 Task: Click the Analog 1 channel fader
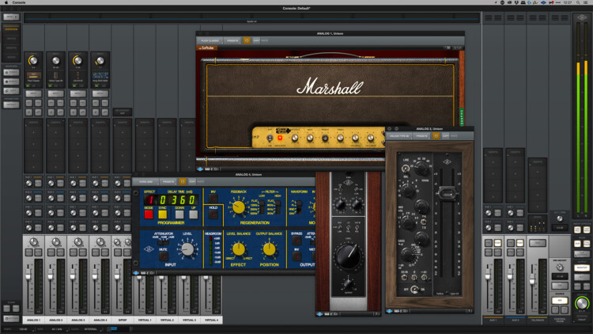point(28,275)
